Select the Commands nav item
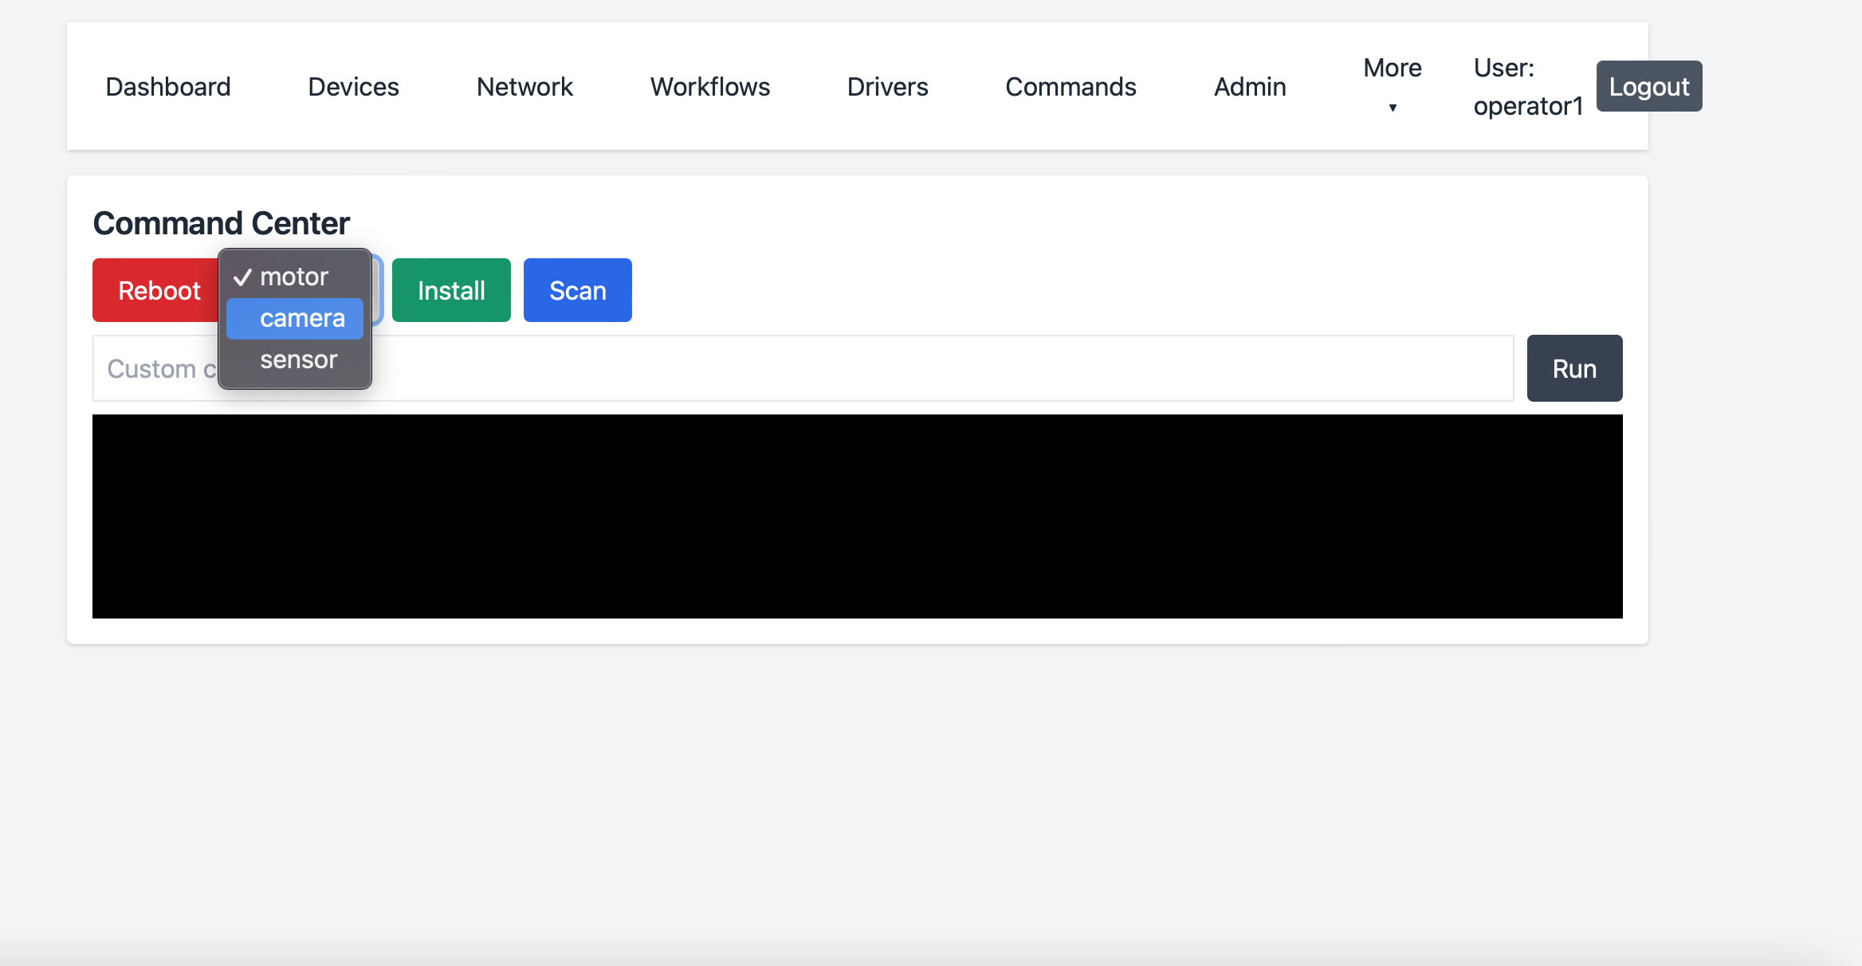Viewport: 1862px width, 966px height. pos(1070,86)
